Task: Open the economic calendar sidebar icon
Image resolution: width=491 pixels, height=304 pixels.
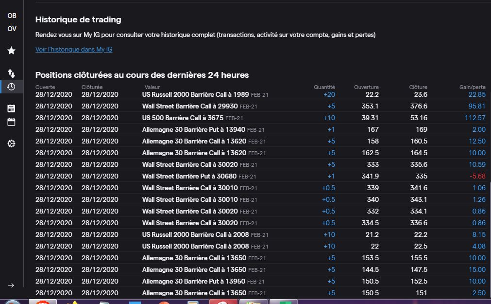Action: click(x=12, y=122)
